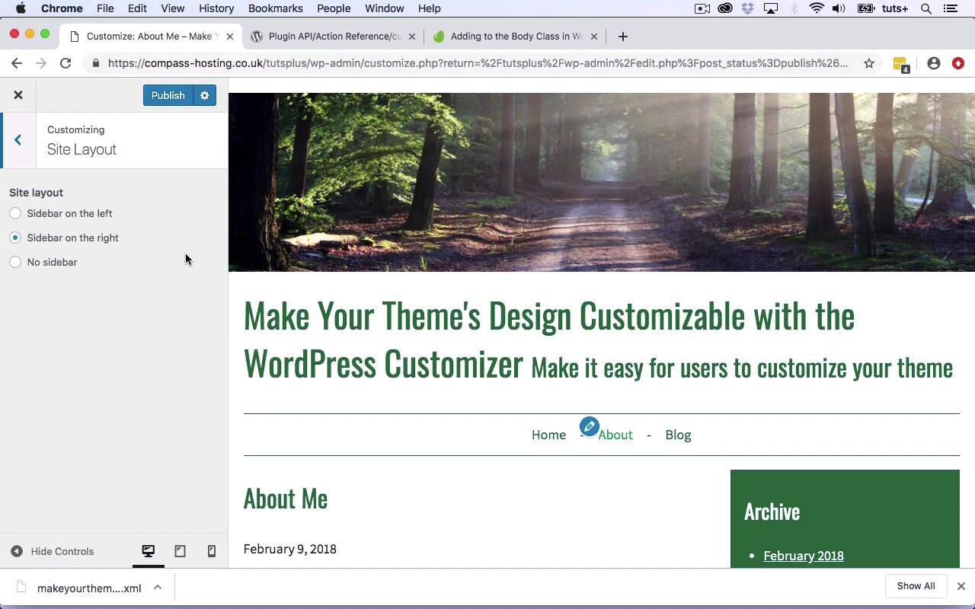Bookmark this page with the star icon
Image resolution: width=975 pixels, height=609 pixels.
[868, 63]
